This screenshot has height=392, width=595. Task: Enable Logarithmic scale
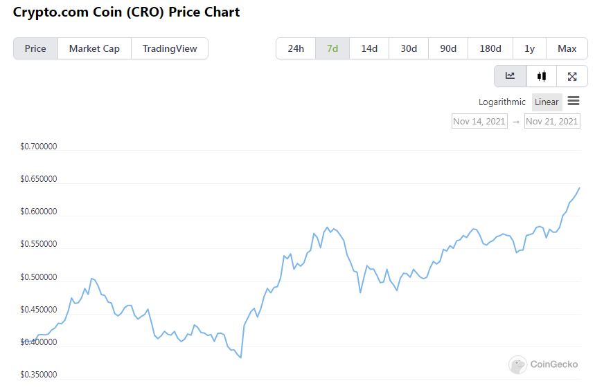tap(502, 102)
